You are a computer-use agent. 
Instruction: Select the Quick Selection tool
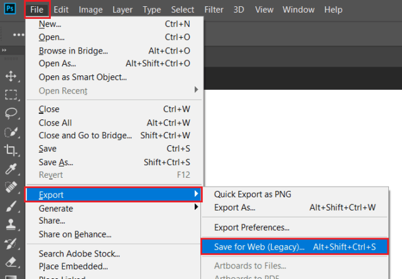[x=11, y=132]
